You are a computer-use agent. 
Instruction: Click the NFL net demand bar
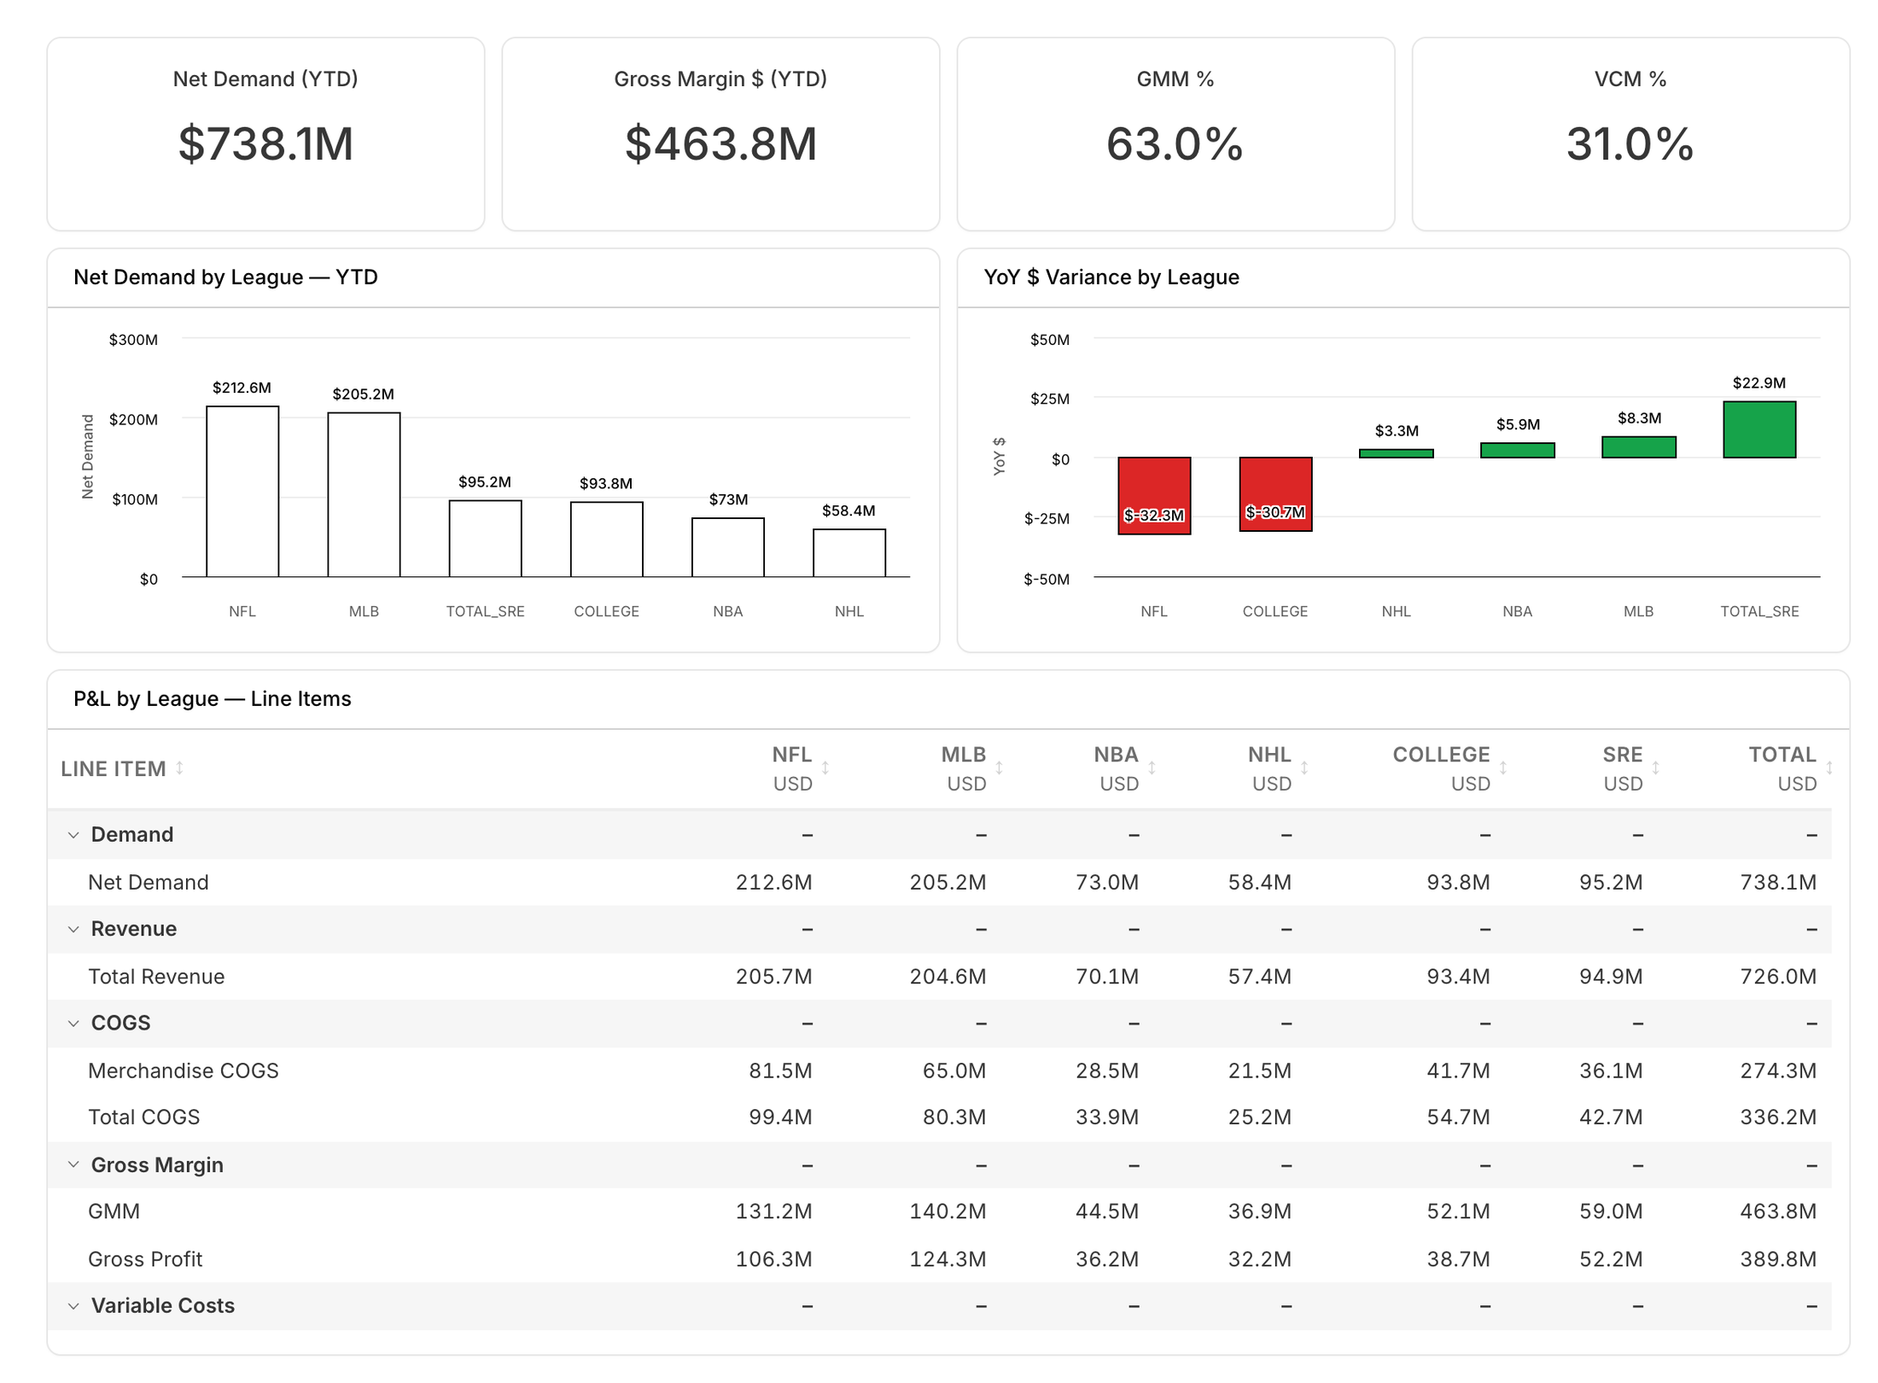click(242, 492)
